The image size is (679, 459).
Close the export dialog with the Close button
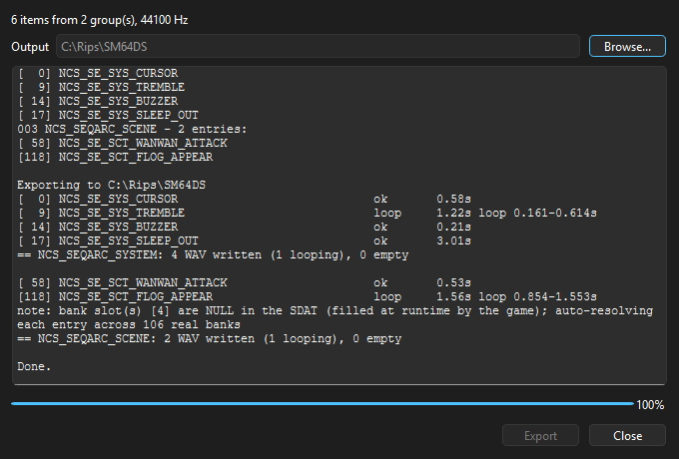click(627, 435)
